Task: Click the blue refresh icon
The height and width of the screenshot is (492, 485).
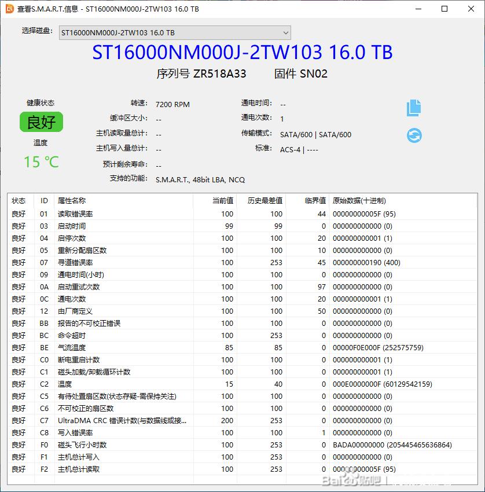Action: point(414,135)
